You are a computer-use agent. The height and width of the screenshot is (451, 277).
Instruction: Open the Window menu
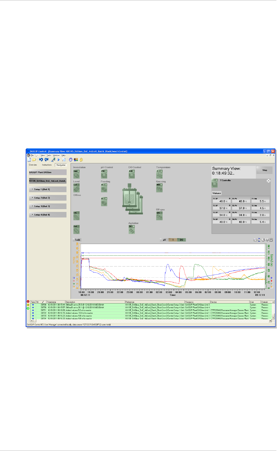pos(56,155)
